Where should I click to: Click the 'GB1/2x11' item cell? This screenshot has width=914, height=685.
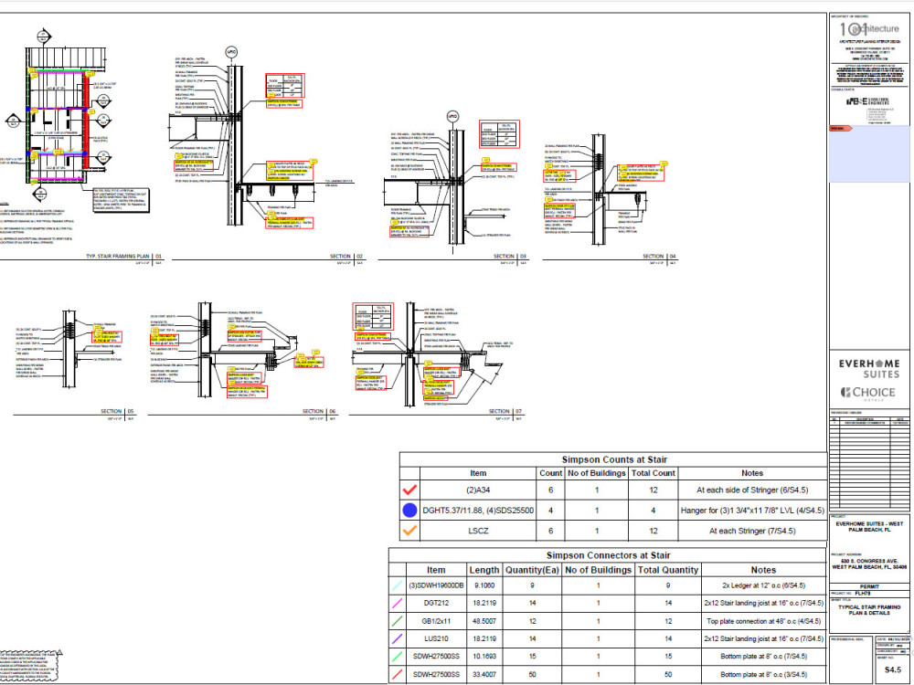coord(436,621)
